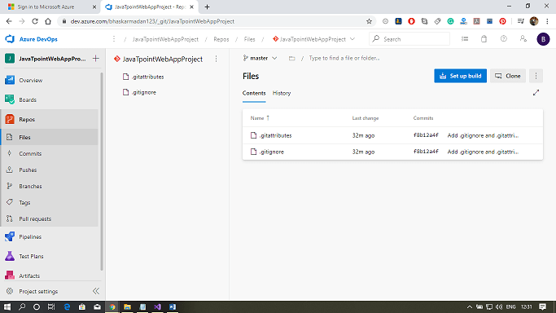The height and width of the screenshot is (313, 556).
Task: Enter full screen mode with expand icon
Action: pos(536,93)
